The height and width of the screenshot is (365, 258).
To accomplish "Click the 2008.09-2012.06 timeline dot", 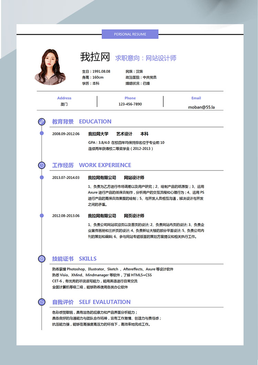I will click(x=42, y=133).
